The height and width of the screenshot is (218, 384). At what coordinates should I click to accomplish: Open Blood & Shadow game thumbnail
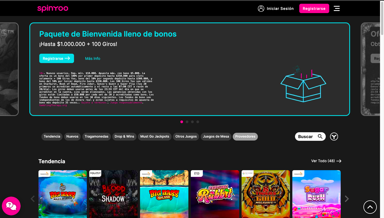click(113, 194)
